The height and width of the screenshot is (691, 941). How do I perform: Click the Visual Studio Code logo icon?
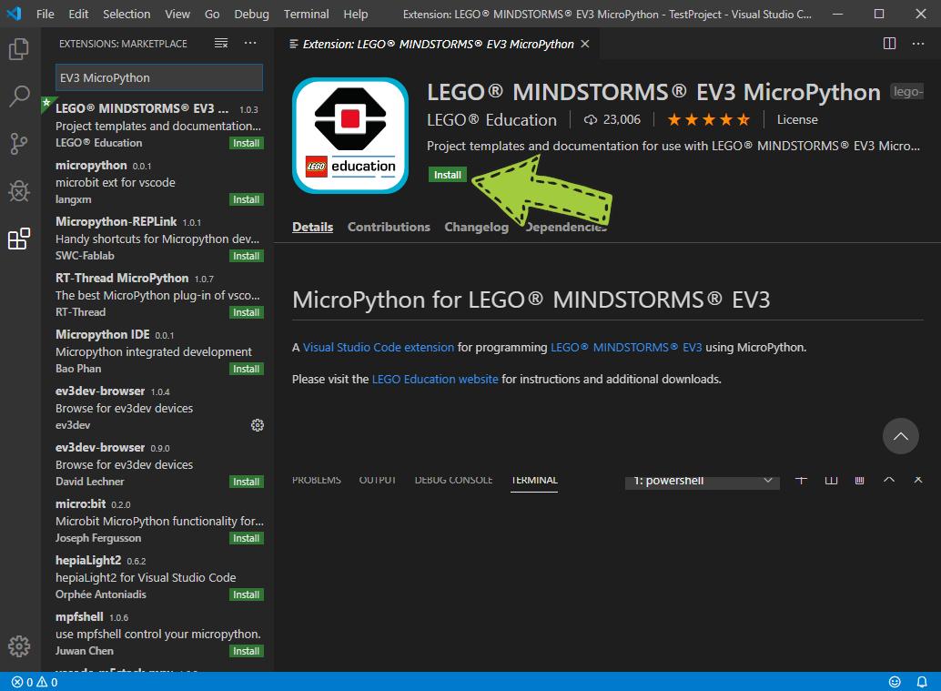(14, 14)
